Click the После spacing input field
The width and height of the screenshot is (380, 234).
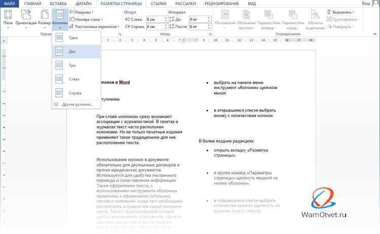[198, 27]
